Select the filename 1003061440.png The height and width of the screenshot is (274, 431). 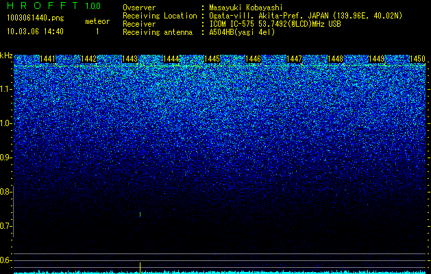(x=36, y=18)
